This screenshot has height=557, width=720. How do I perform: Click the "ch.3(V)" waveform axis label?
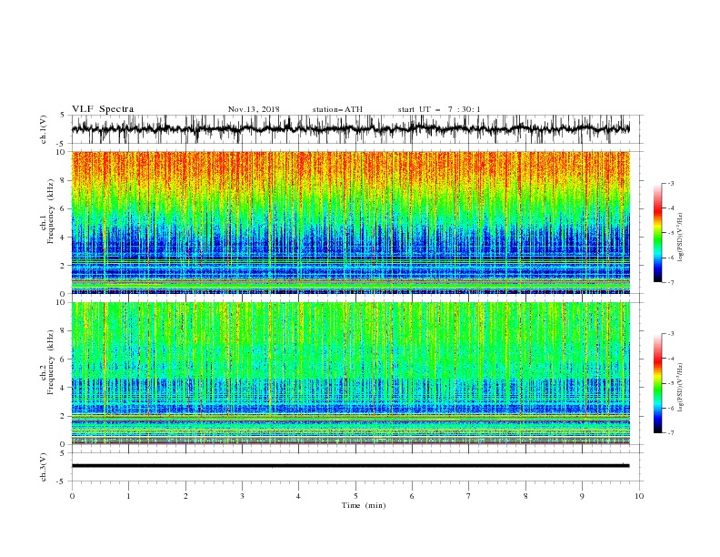pos(44,467)
